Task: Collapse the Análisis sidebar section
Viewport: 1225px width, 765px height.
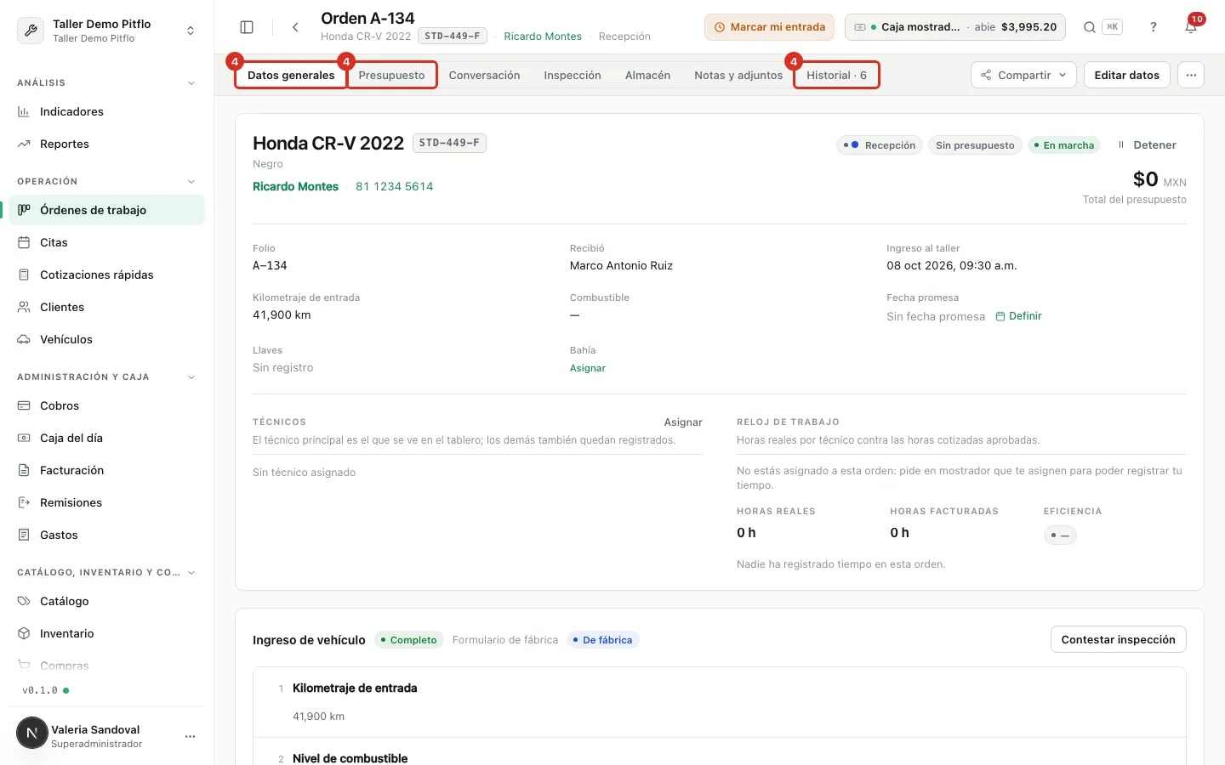Action: coord(191,83)
